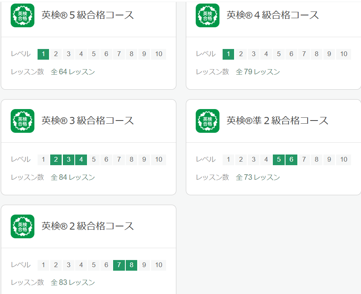Click the Eiken 5級 course badge icon
This screenshot has height=294, width=361.
coord(23,15)
